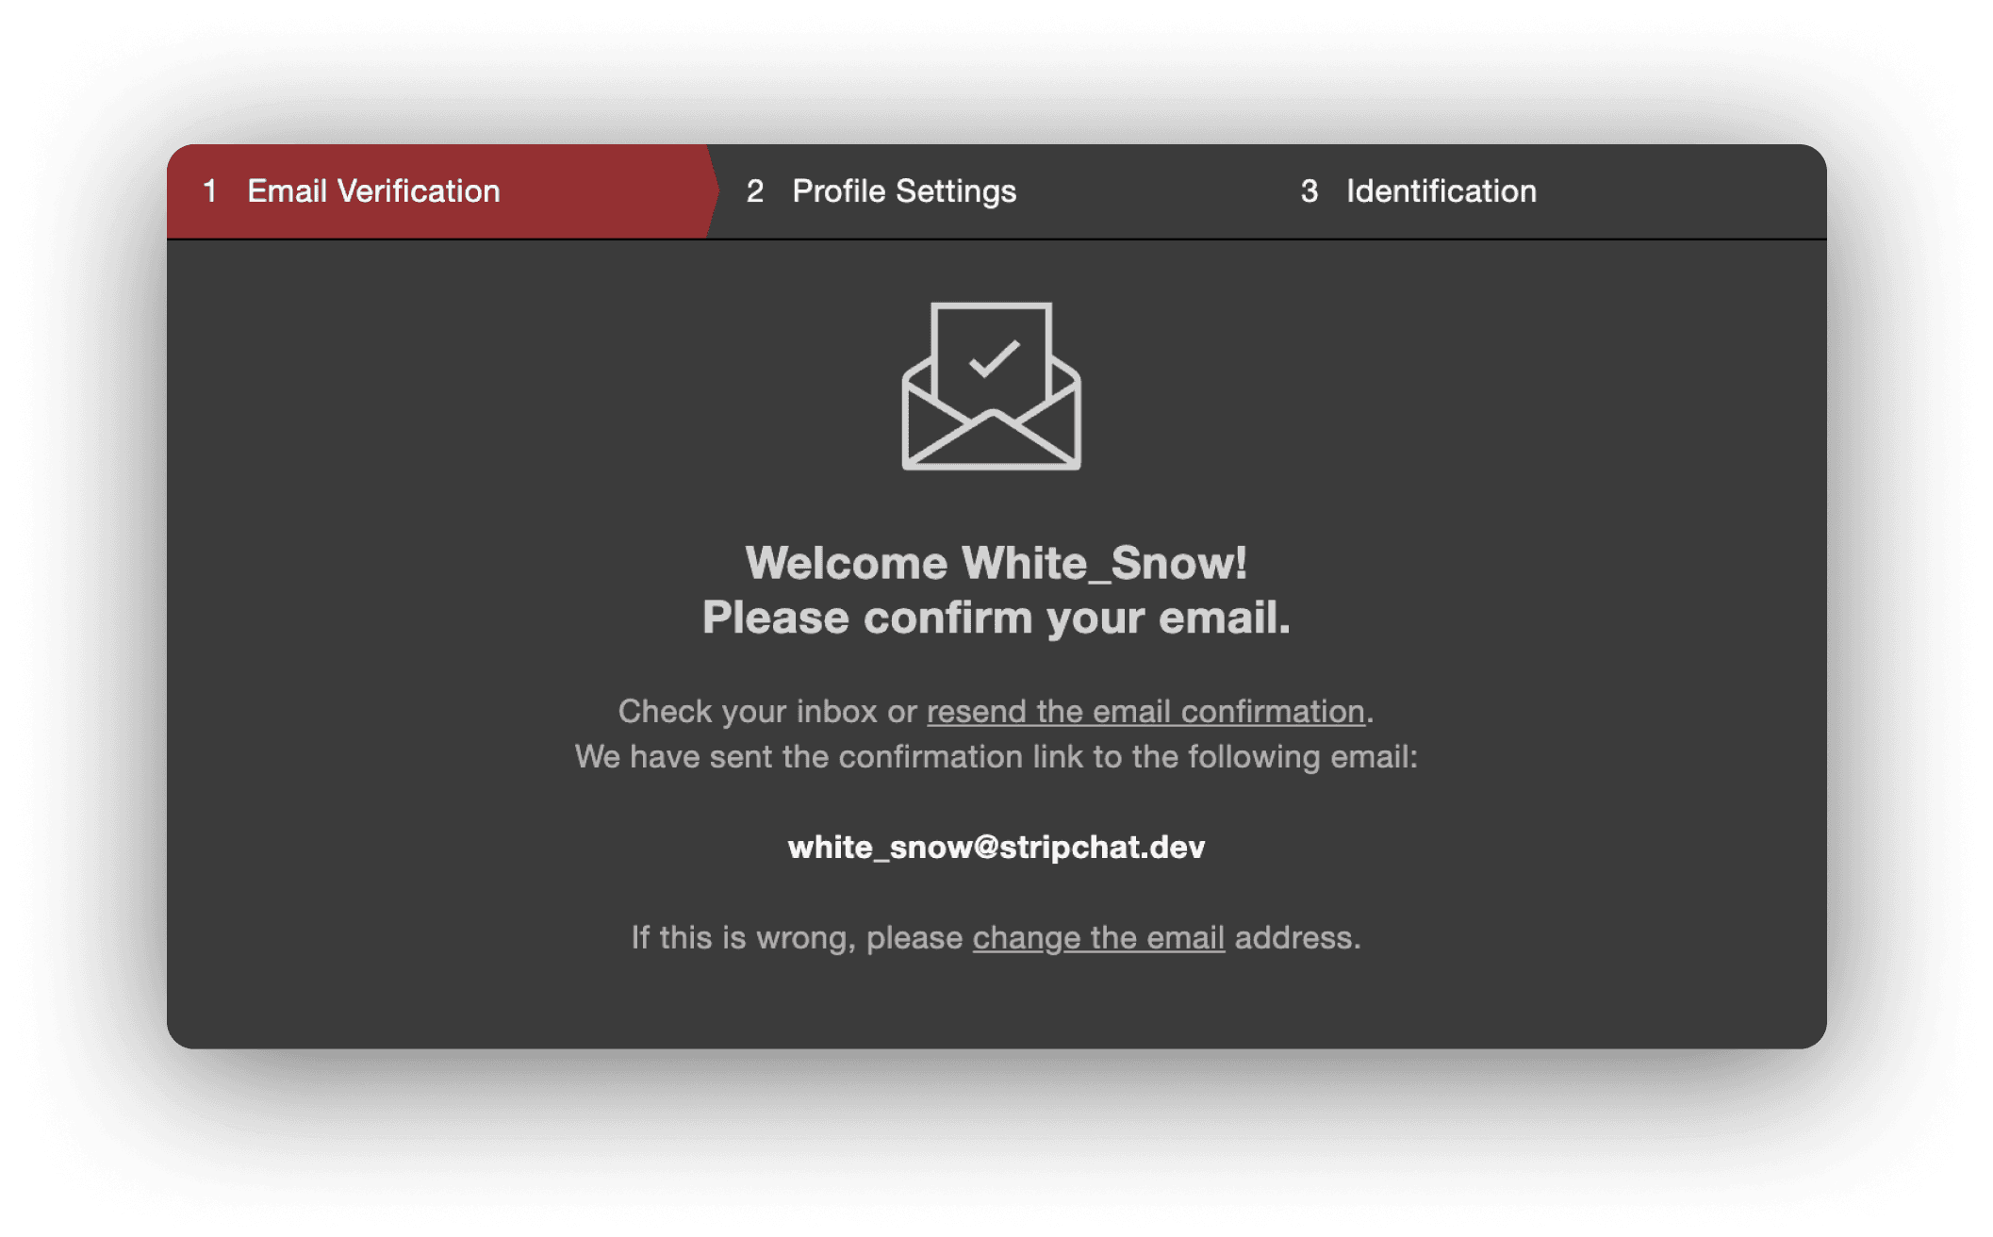Screen dimensions: 1993x1237
Task: Click the envelope's lower front flap
Action: pyautogui.click(x=991, y=441)
